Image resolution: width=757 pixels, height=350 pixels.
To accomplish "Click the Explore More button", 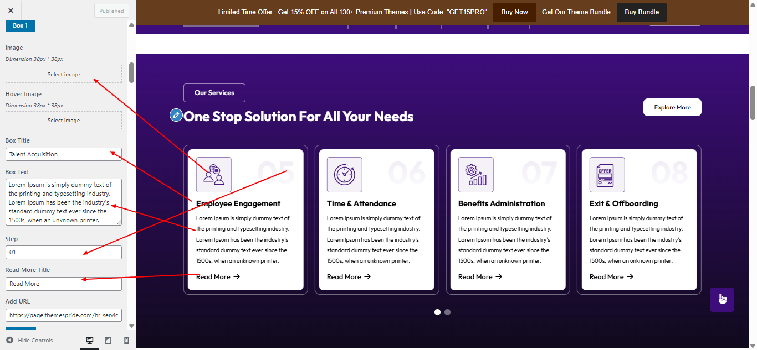I will [x=672, y=107].
